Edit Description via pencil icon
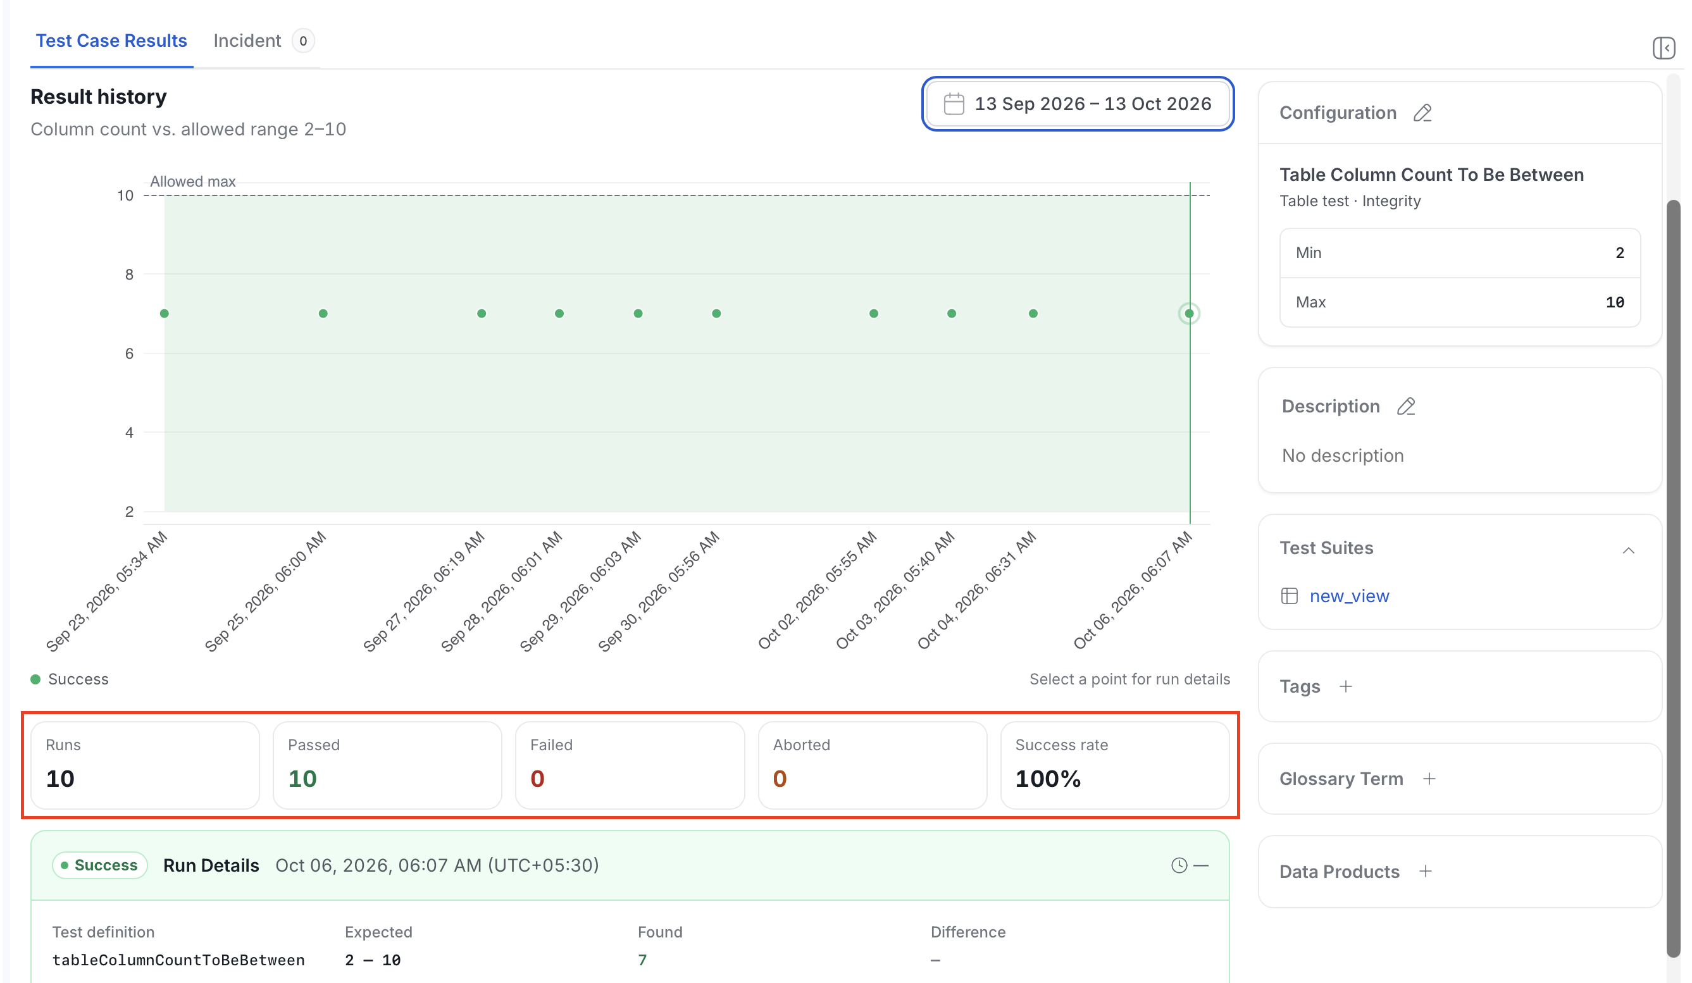 (x=1405, y=407)
